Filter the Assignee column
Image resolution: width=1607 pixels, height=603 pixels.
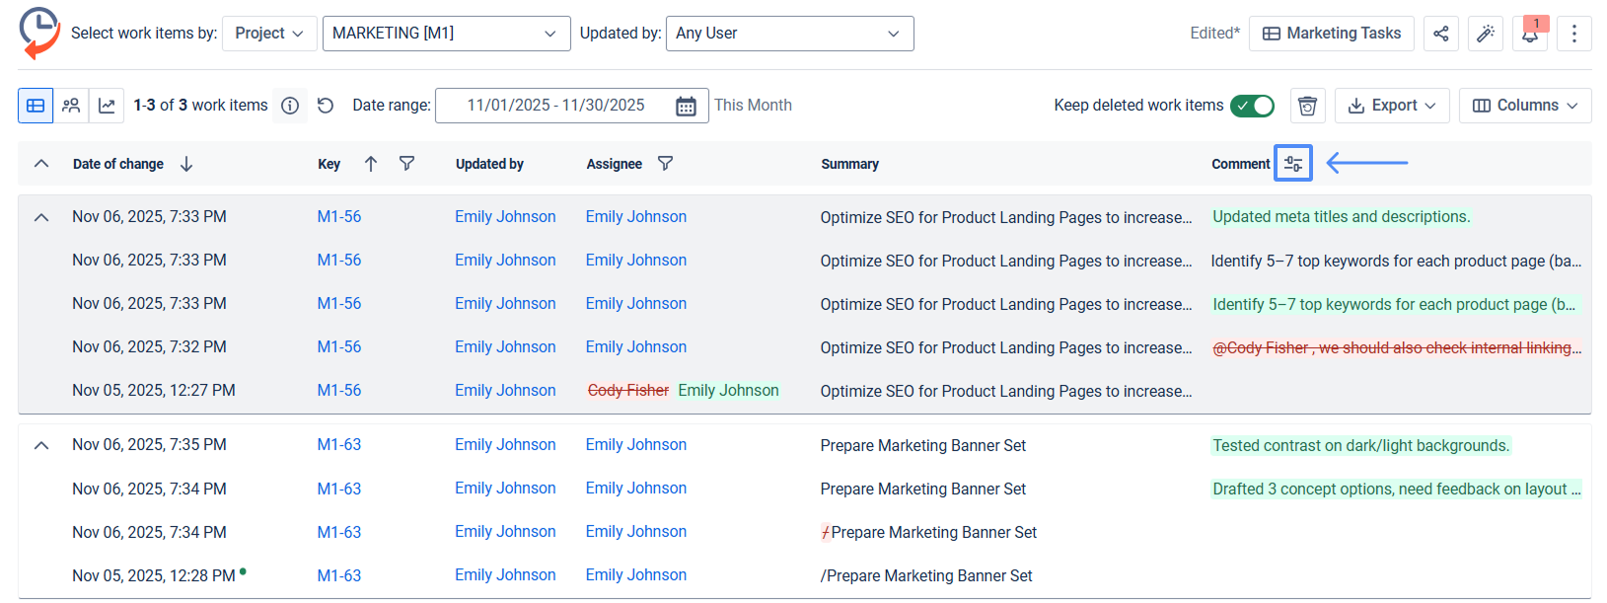point(666,164)
